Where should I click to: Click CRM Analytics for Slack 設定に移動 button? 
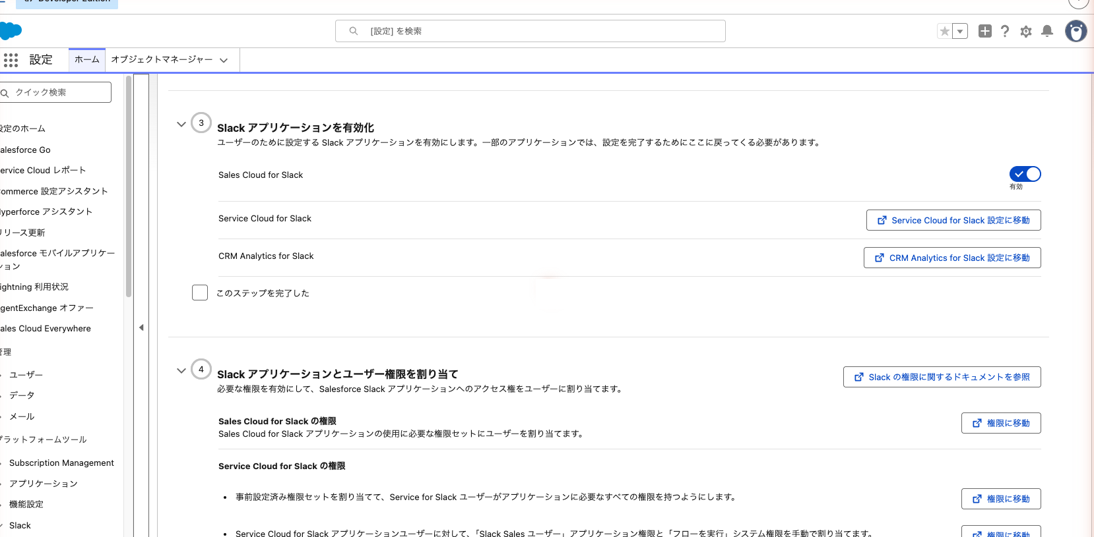952,258
